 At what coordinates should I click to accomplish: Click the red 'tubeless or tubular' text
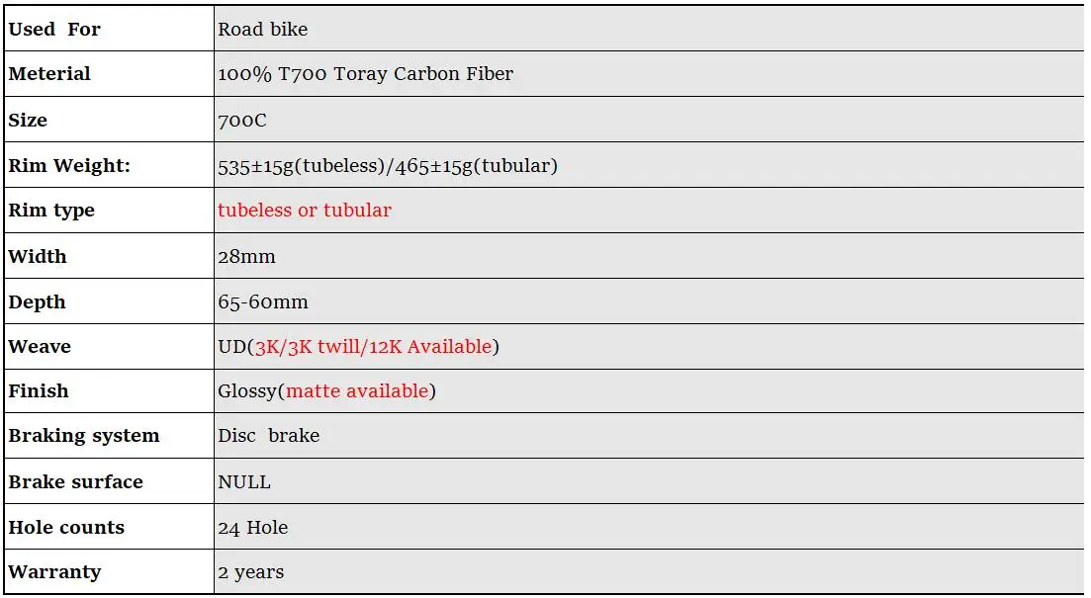(304, 210)
